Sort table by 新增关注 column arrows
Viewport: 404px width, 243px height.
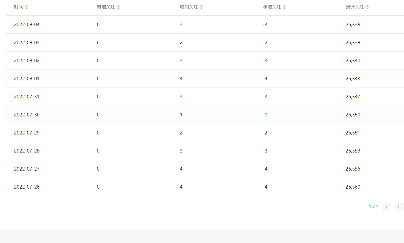click(119, 7)
